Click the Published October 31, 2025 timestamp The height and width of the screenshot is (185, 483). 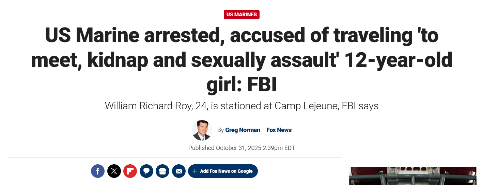tap(242, 148)
